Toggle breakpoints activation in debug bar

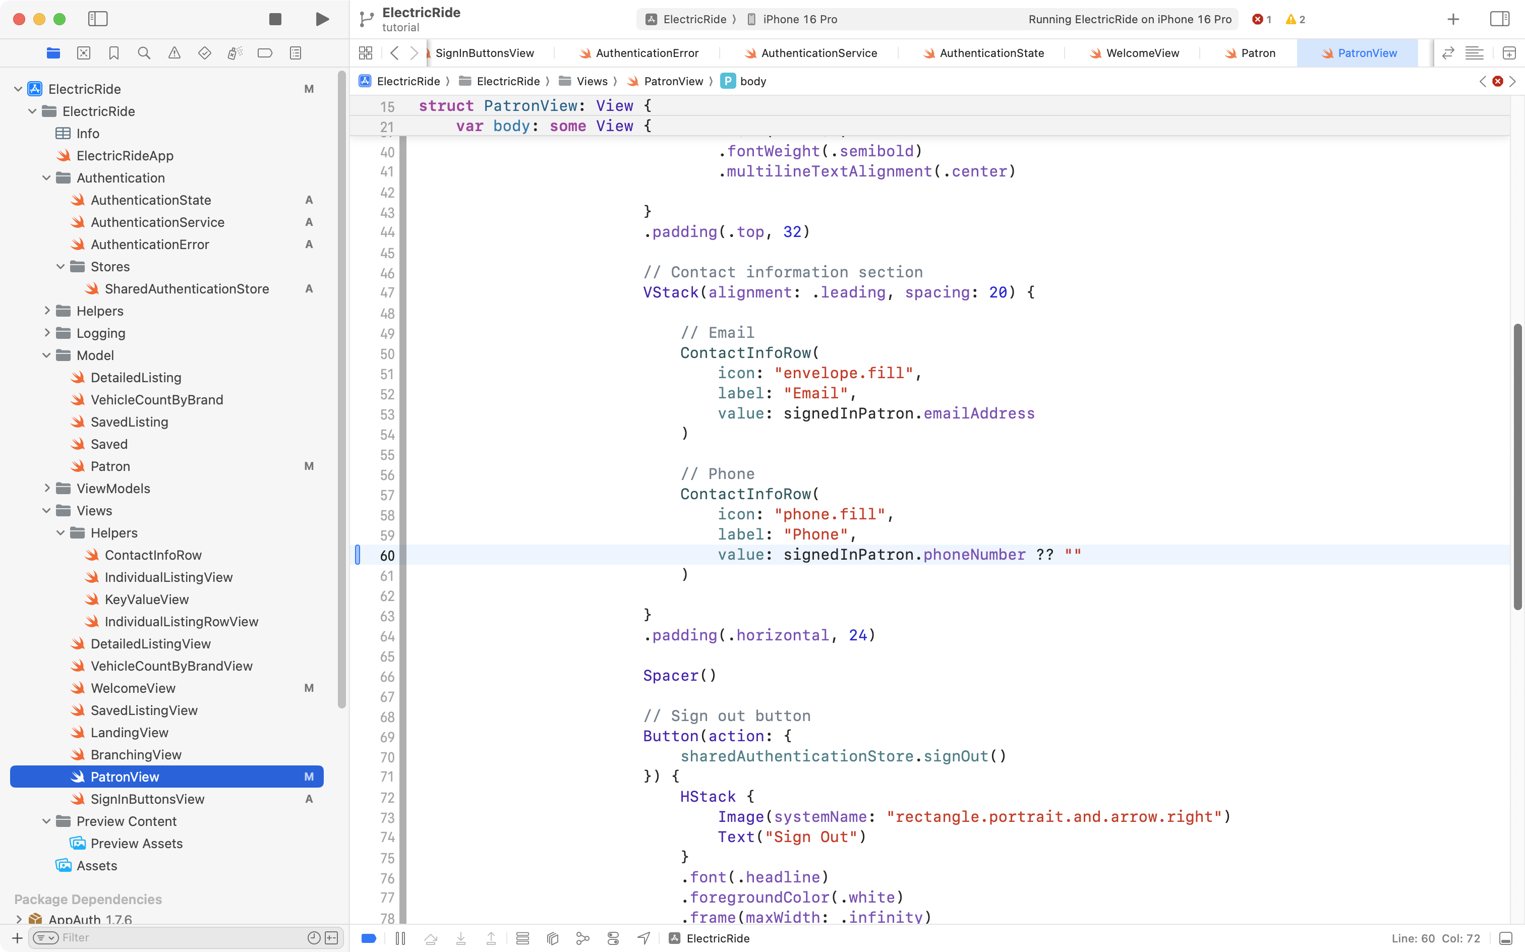[x=369, y=938]
